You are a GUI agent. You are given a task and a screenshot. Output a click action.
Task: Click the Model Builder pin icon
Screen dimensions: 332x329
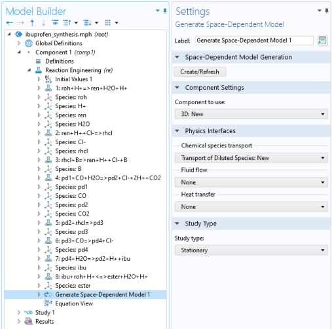(x=165, y=10)
